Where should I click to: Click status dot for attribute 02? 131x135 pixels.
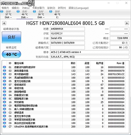point(4,71)
